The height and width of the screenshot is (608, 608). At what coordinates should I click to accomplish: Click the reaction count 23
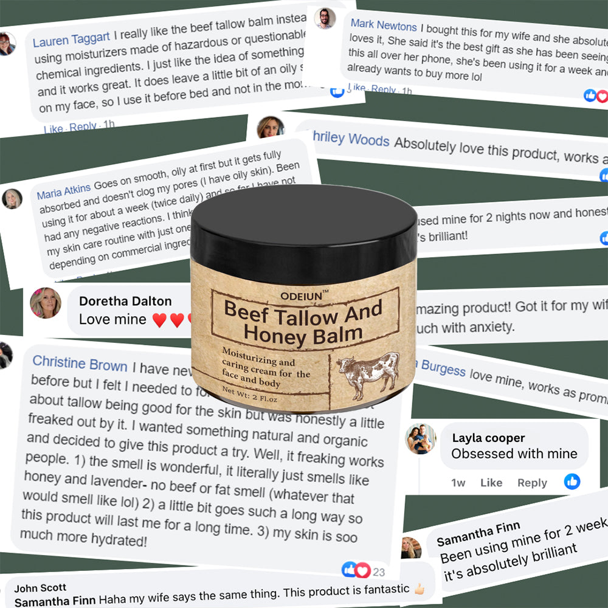coord(379,572)
